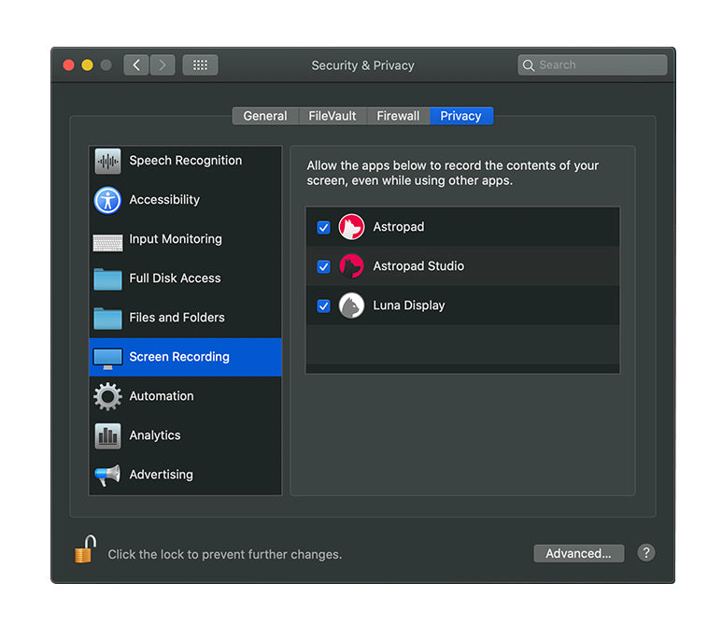Screen dimensions: 722x640
Task: Click the lock to prevent changes
Action: 85,548
